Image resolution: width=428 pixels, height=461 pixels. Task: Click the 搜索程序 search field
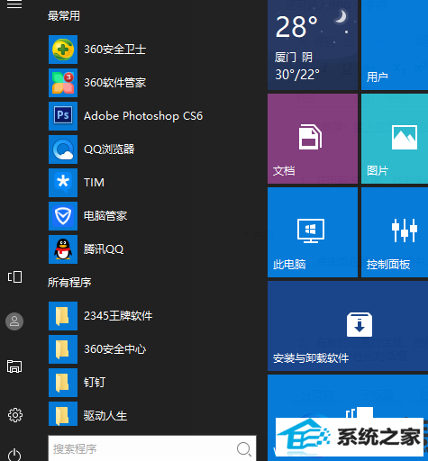152,448
